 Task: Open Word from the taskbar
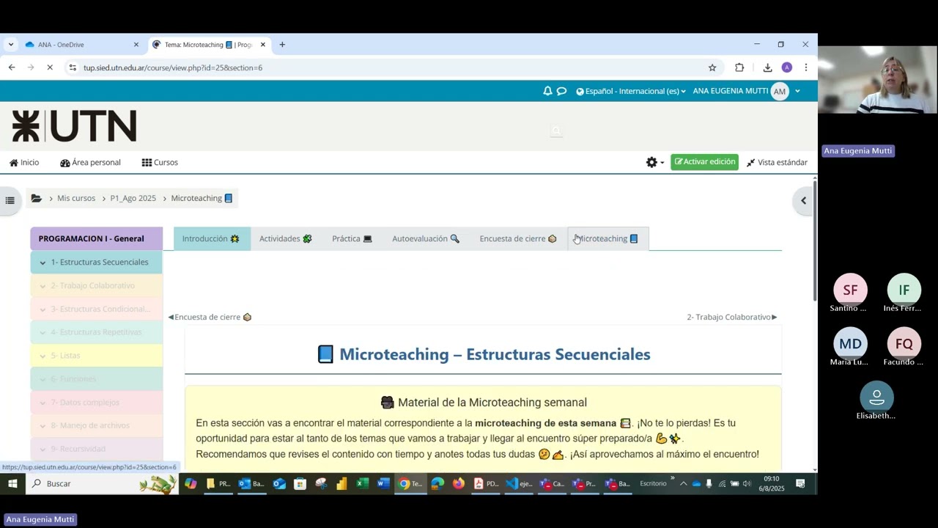point(383,483)
